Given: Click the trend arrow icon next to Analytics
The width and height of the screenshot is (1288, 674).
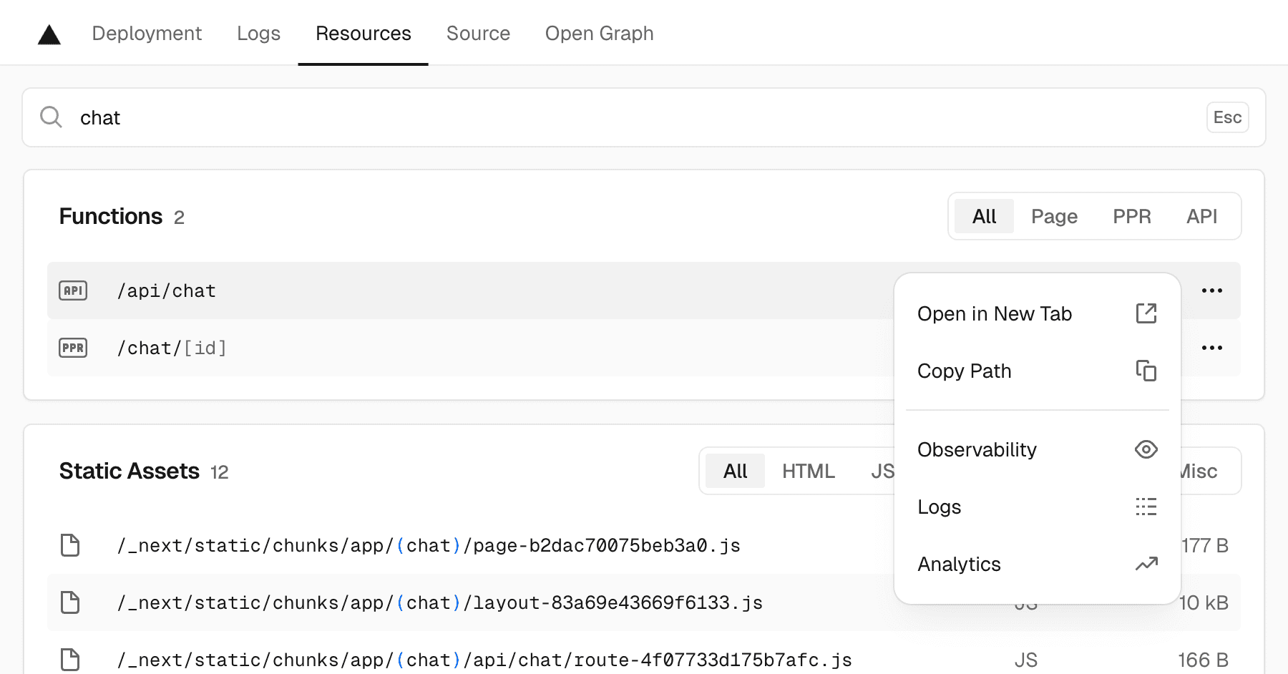Looking at the screenshot, I should click(x=1146, y=564).
